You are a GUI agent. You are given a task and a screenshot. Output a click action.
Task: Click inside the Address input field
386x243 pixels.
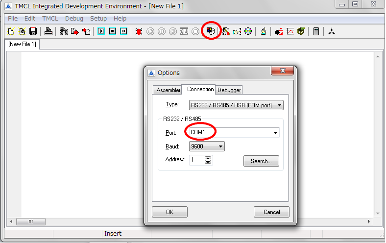tap(196, 160)
